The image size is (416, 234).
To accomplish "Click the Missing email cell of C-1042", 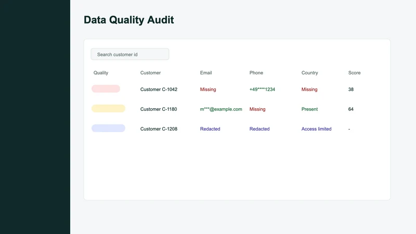I will (208, 89).
